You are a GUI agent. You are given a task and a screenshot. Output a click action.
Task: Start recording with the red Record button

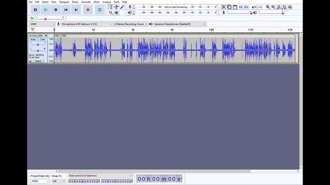pos(88,10)
